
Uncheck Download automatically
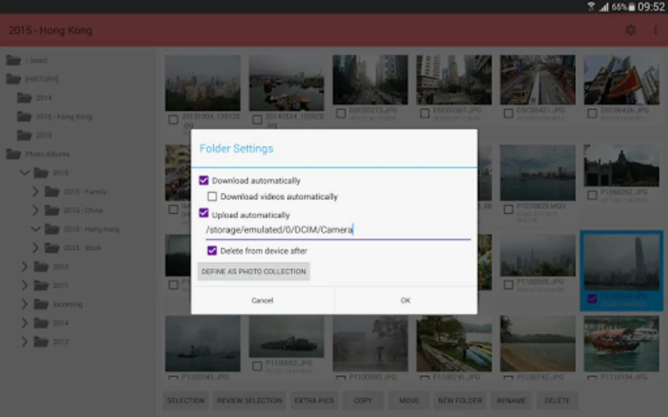click(204, 180)
